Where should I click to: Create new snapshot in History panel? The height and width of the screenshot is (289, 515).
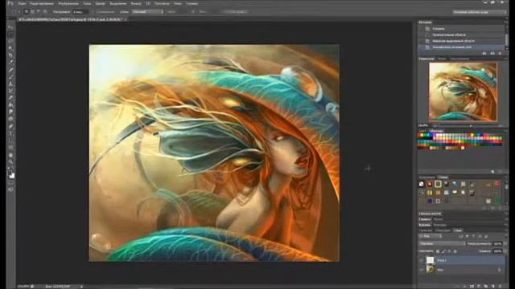492,54
